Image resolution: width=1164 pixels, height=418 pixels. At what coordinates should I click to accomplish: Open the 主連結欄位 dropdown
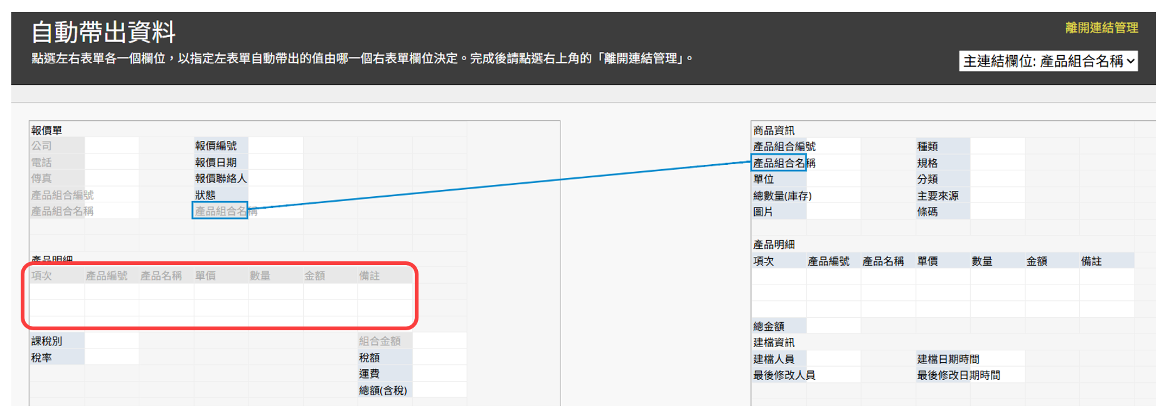point(1048,61)
